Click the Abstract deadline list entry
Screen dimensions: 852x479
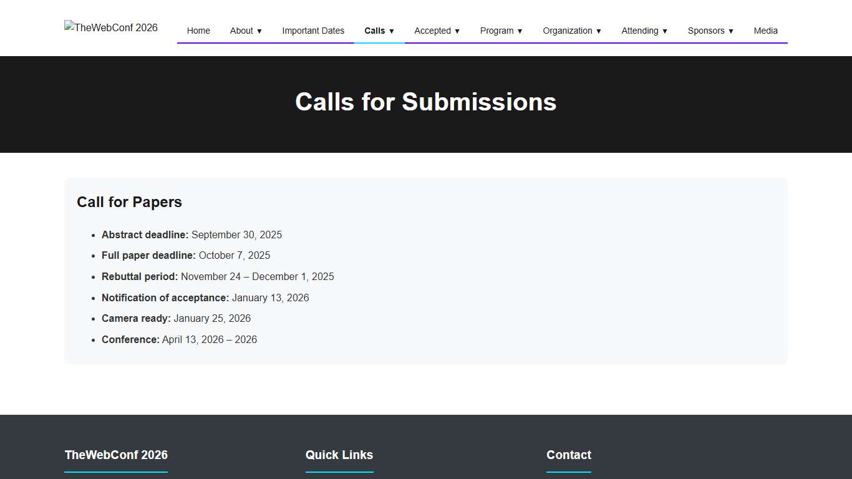point(191,235)
